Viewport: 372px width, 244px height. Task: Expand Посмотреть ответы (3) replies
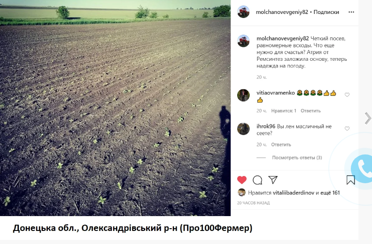coord(297,158)
